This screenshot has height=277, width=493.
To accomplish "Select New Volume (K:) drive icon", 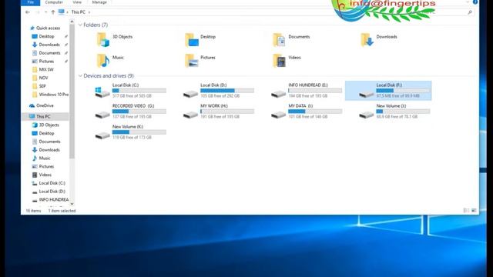I will click(x=102, y=135).
